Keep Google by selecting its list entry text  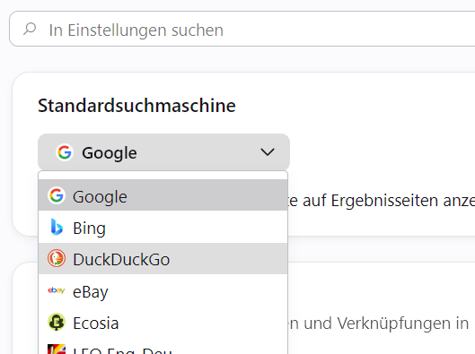coord(100,197)
